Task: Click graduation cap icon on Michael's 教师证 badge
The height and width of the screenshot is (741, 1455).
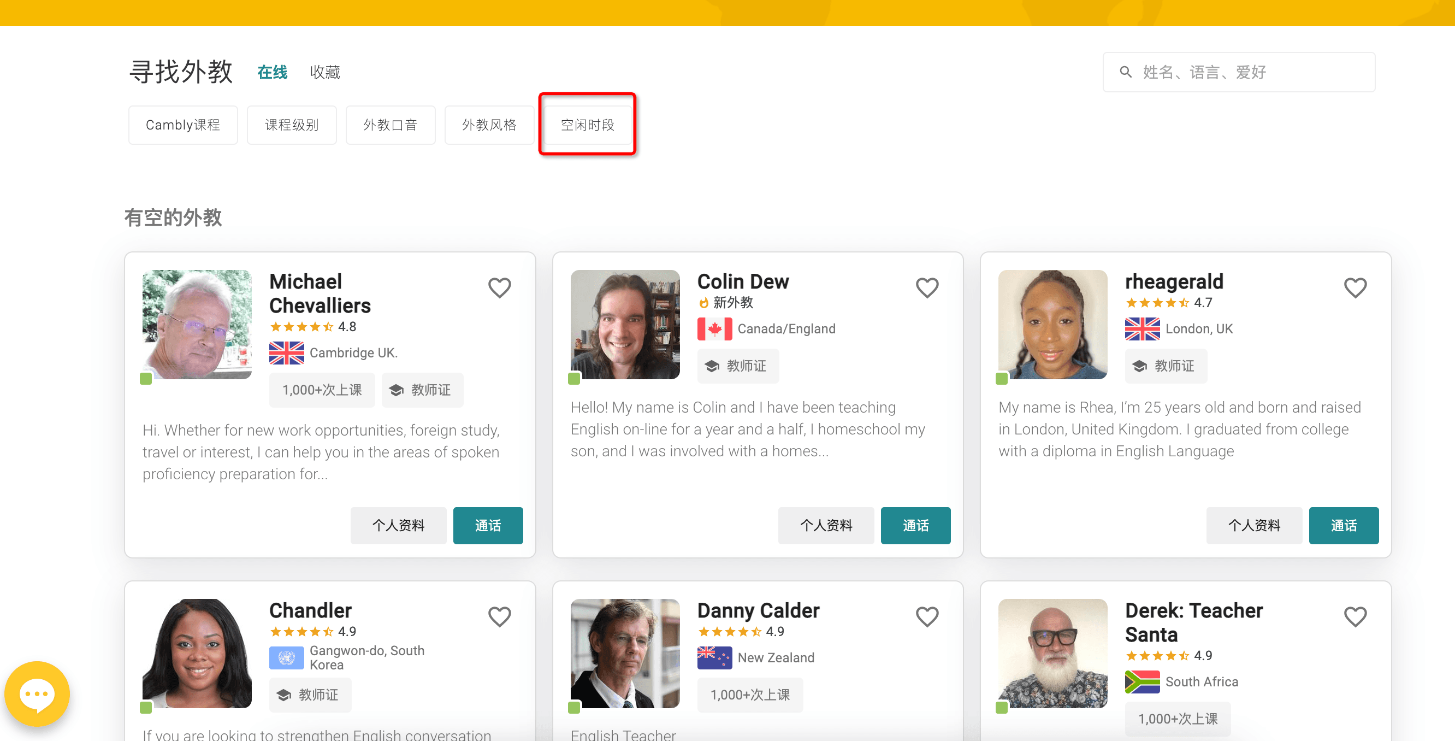Action: [x=397, y=390]
